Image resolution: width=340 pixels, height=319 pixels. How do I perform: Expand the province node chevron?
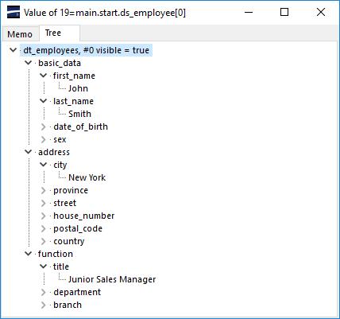pos(44,190)
